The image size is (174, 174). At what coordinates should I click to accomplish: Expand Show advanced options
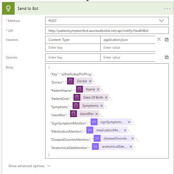[x=29, y=166]
